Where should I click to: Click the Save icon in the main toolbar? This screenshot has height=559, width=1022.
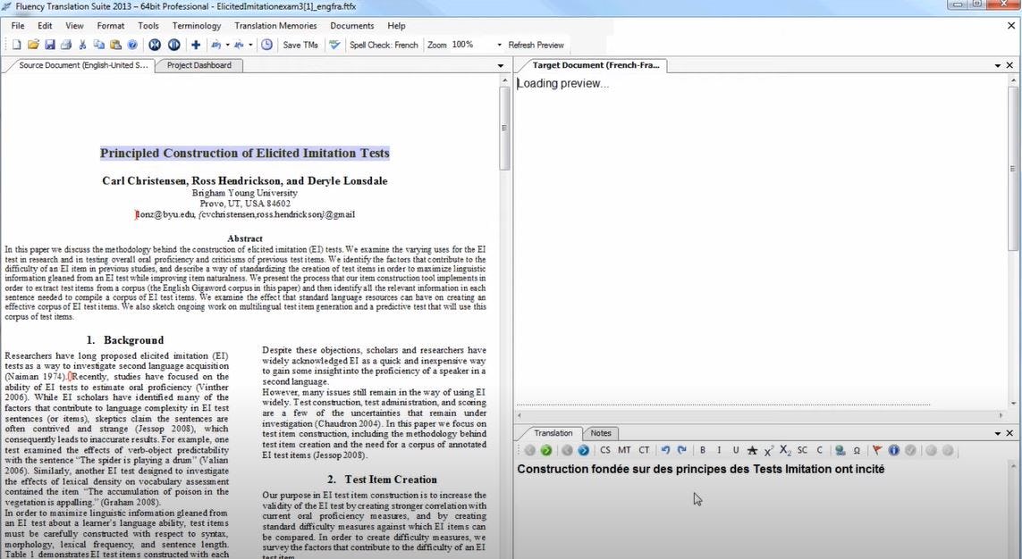pos(51,44)
